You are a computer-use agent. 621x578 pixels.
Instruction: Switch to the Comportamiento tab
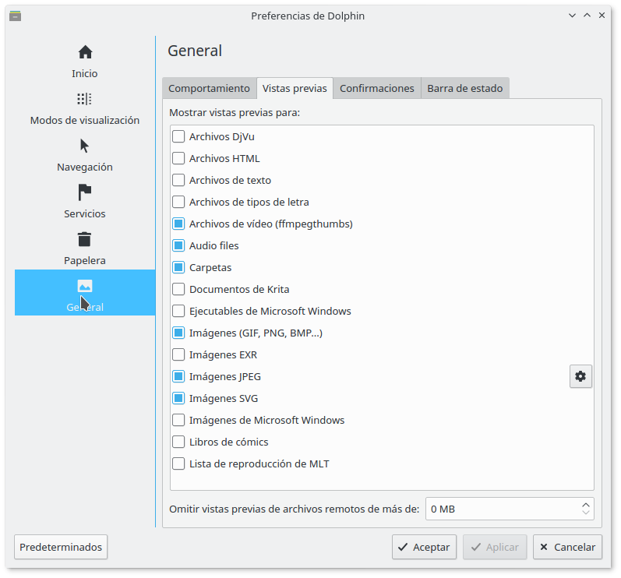pyautogui.click(x=209, y=88)
